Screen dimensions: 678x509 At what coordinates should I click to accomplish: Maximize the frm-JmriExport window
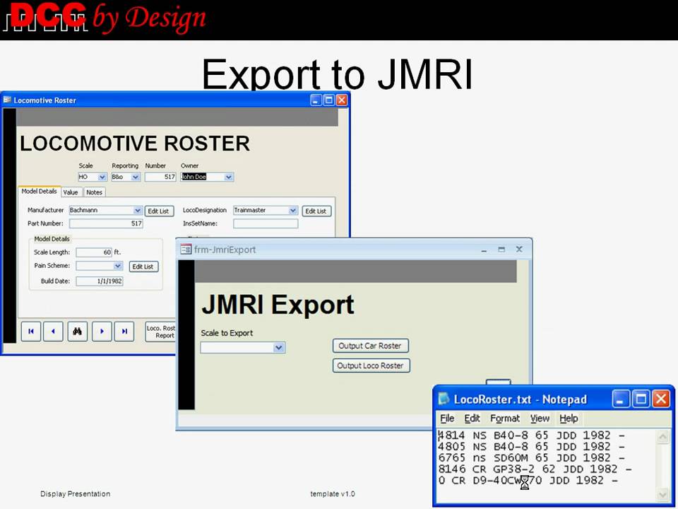(501, 250)
